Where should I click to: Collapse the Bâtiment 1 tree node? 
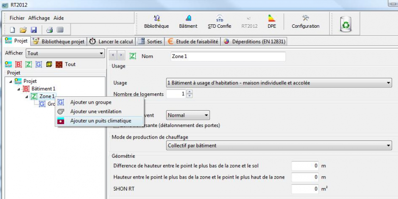click(x=19, y=89)
